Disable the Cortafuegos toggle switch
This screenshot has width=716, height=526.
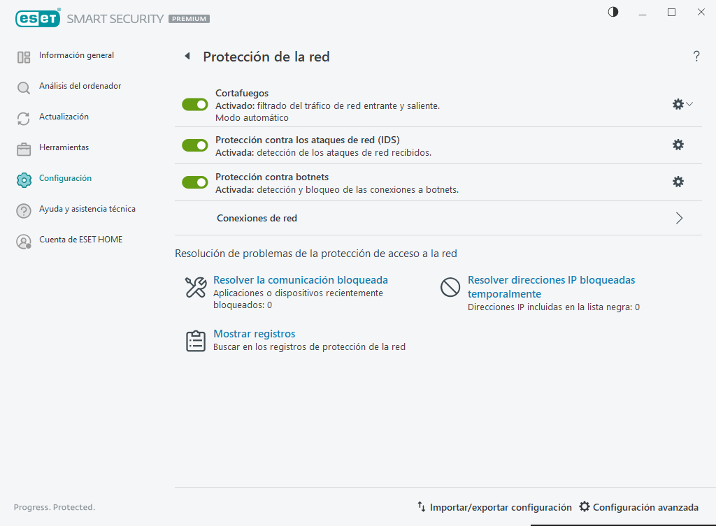pos(195,105)
